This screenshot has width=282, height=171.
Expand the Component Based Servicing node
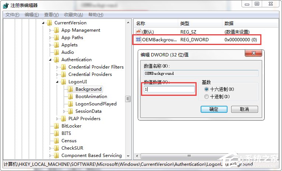click(50, 156)
